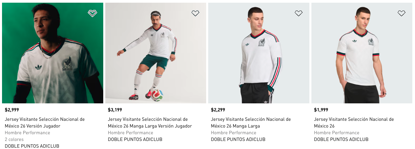Open 'Manga Larga Versión Jugador' product title
The height and width of the screenshot is (149, 415).
click(149, 123)
